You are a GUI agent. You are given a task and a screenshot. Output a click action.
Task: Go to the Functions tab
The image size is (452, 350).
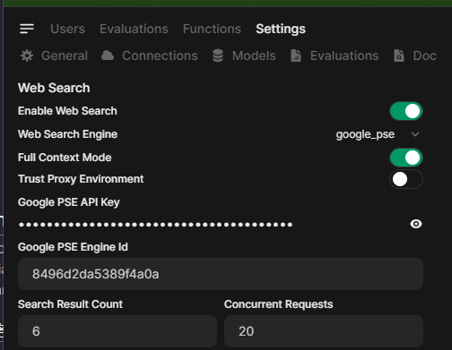212,29
